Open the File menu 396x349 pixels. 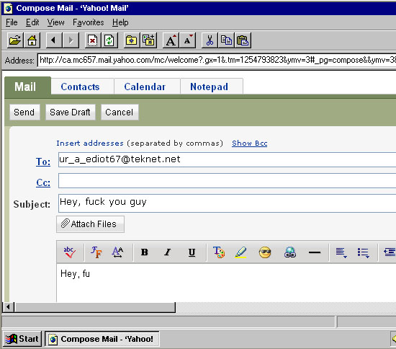click(x=12, y=22)
